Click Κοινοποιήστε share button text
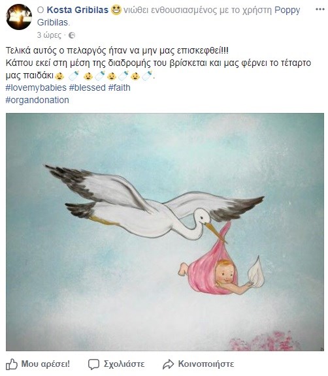The image size is (328, 376). (206, 364)
